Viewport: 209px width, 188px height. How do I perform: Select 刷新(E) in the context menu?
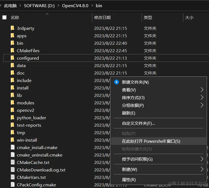pos(159,113)
